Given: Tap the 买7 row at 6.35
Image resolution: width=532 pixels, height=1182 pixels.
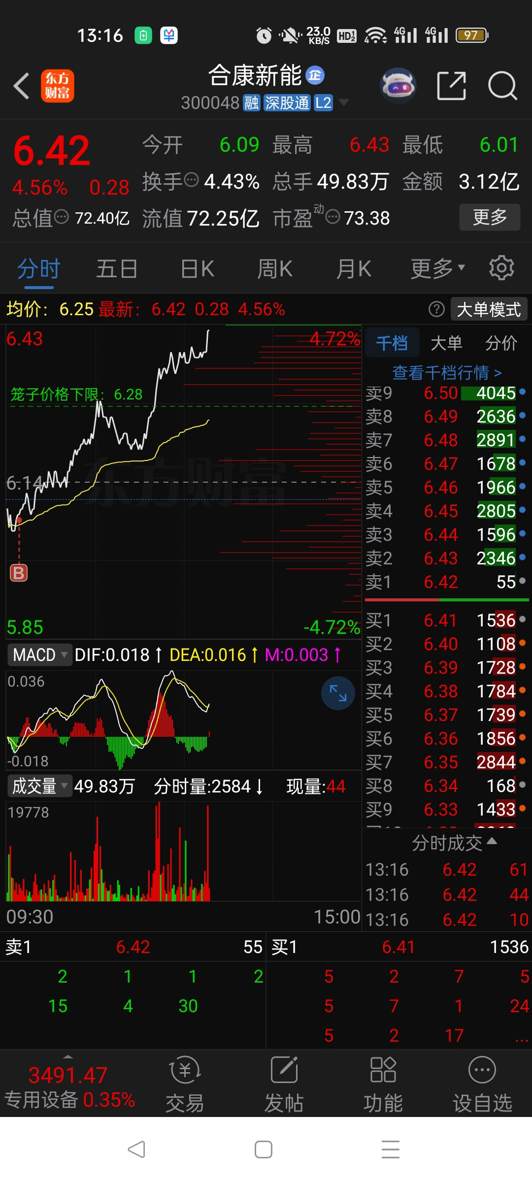Looking at the screenshot, I should point(446,762).
